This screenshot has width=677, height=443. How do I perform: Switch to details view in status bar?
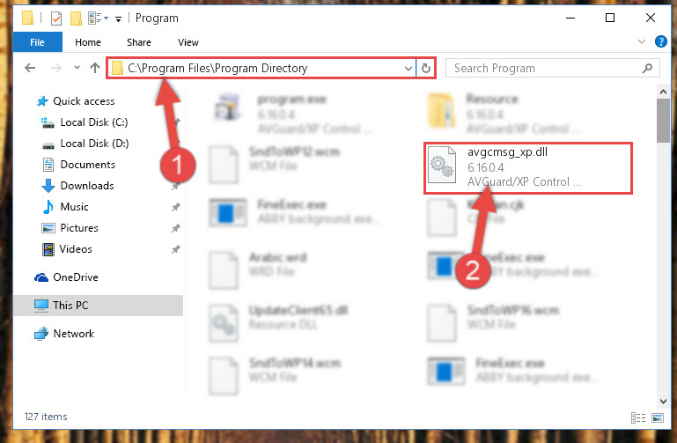638,417
